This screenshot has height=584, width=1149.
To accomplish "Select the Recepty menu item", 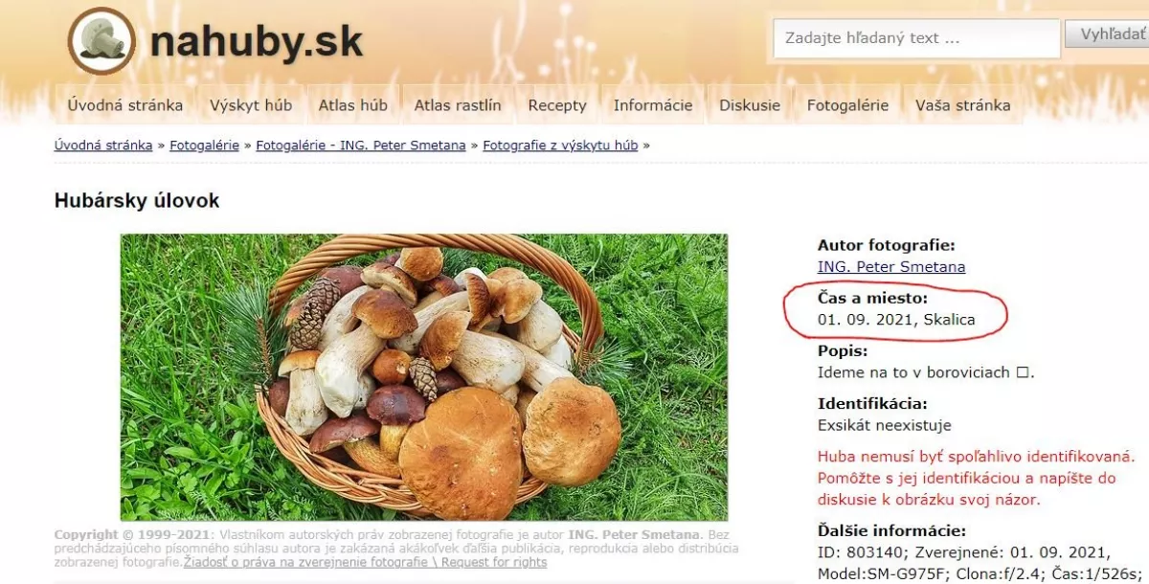I will (x=557, y=105).
